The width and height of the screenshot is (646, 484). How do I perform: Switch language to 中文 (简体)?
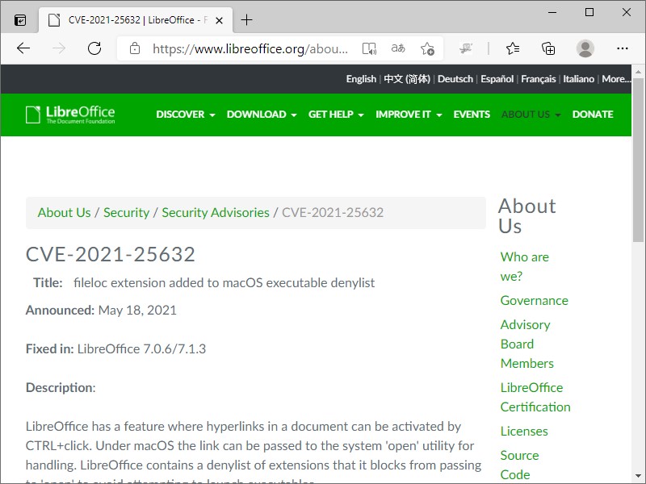point(407,79)
